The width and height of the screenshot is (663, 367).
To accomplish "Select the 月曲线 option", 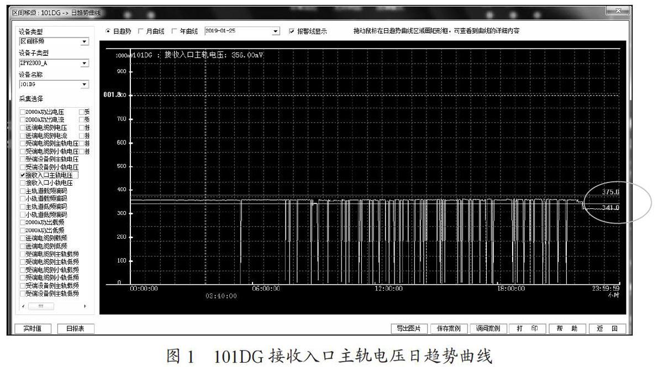I will point(141,31).
